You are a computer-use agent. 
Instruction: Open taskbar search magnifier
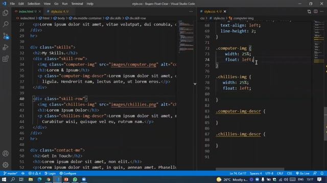click(13, 179)
